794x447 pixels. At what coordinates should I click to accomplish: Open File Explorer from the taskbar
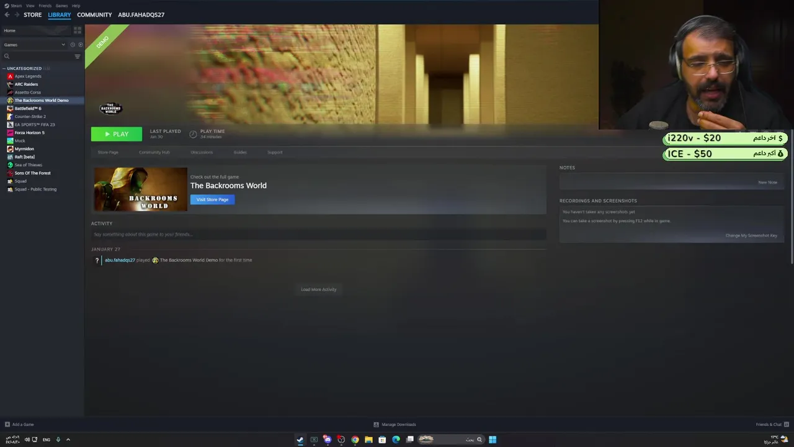coord(368,440)
